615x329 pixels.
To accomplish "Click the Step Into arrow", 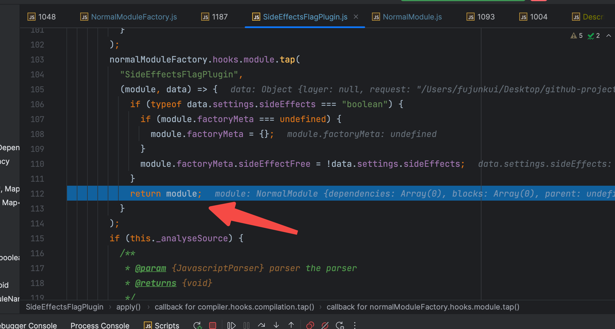I will 276,325.
